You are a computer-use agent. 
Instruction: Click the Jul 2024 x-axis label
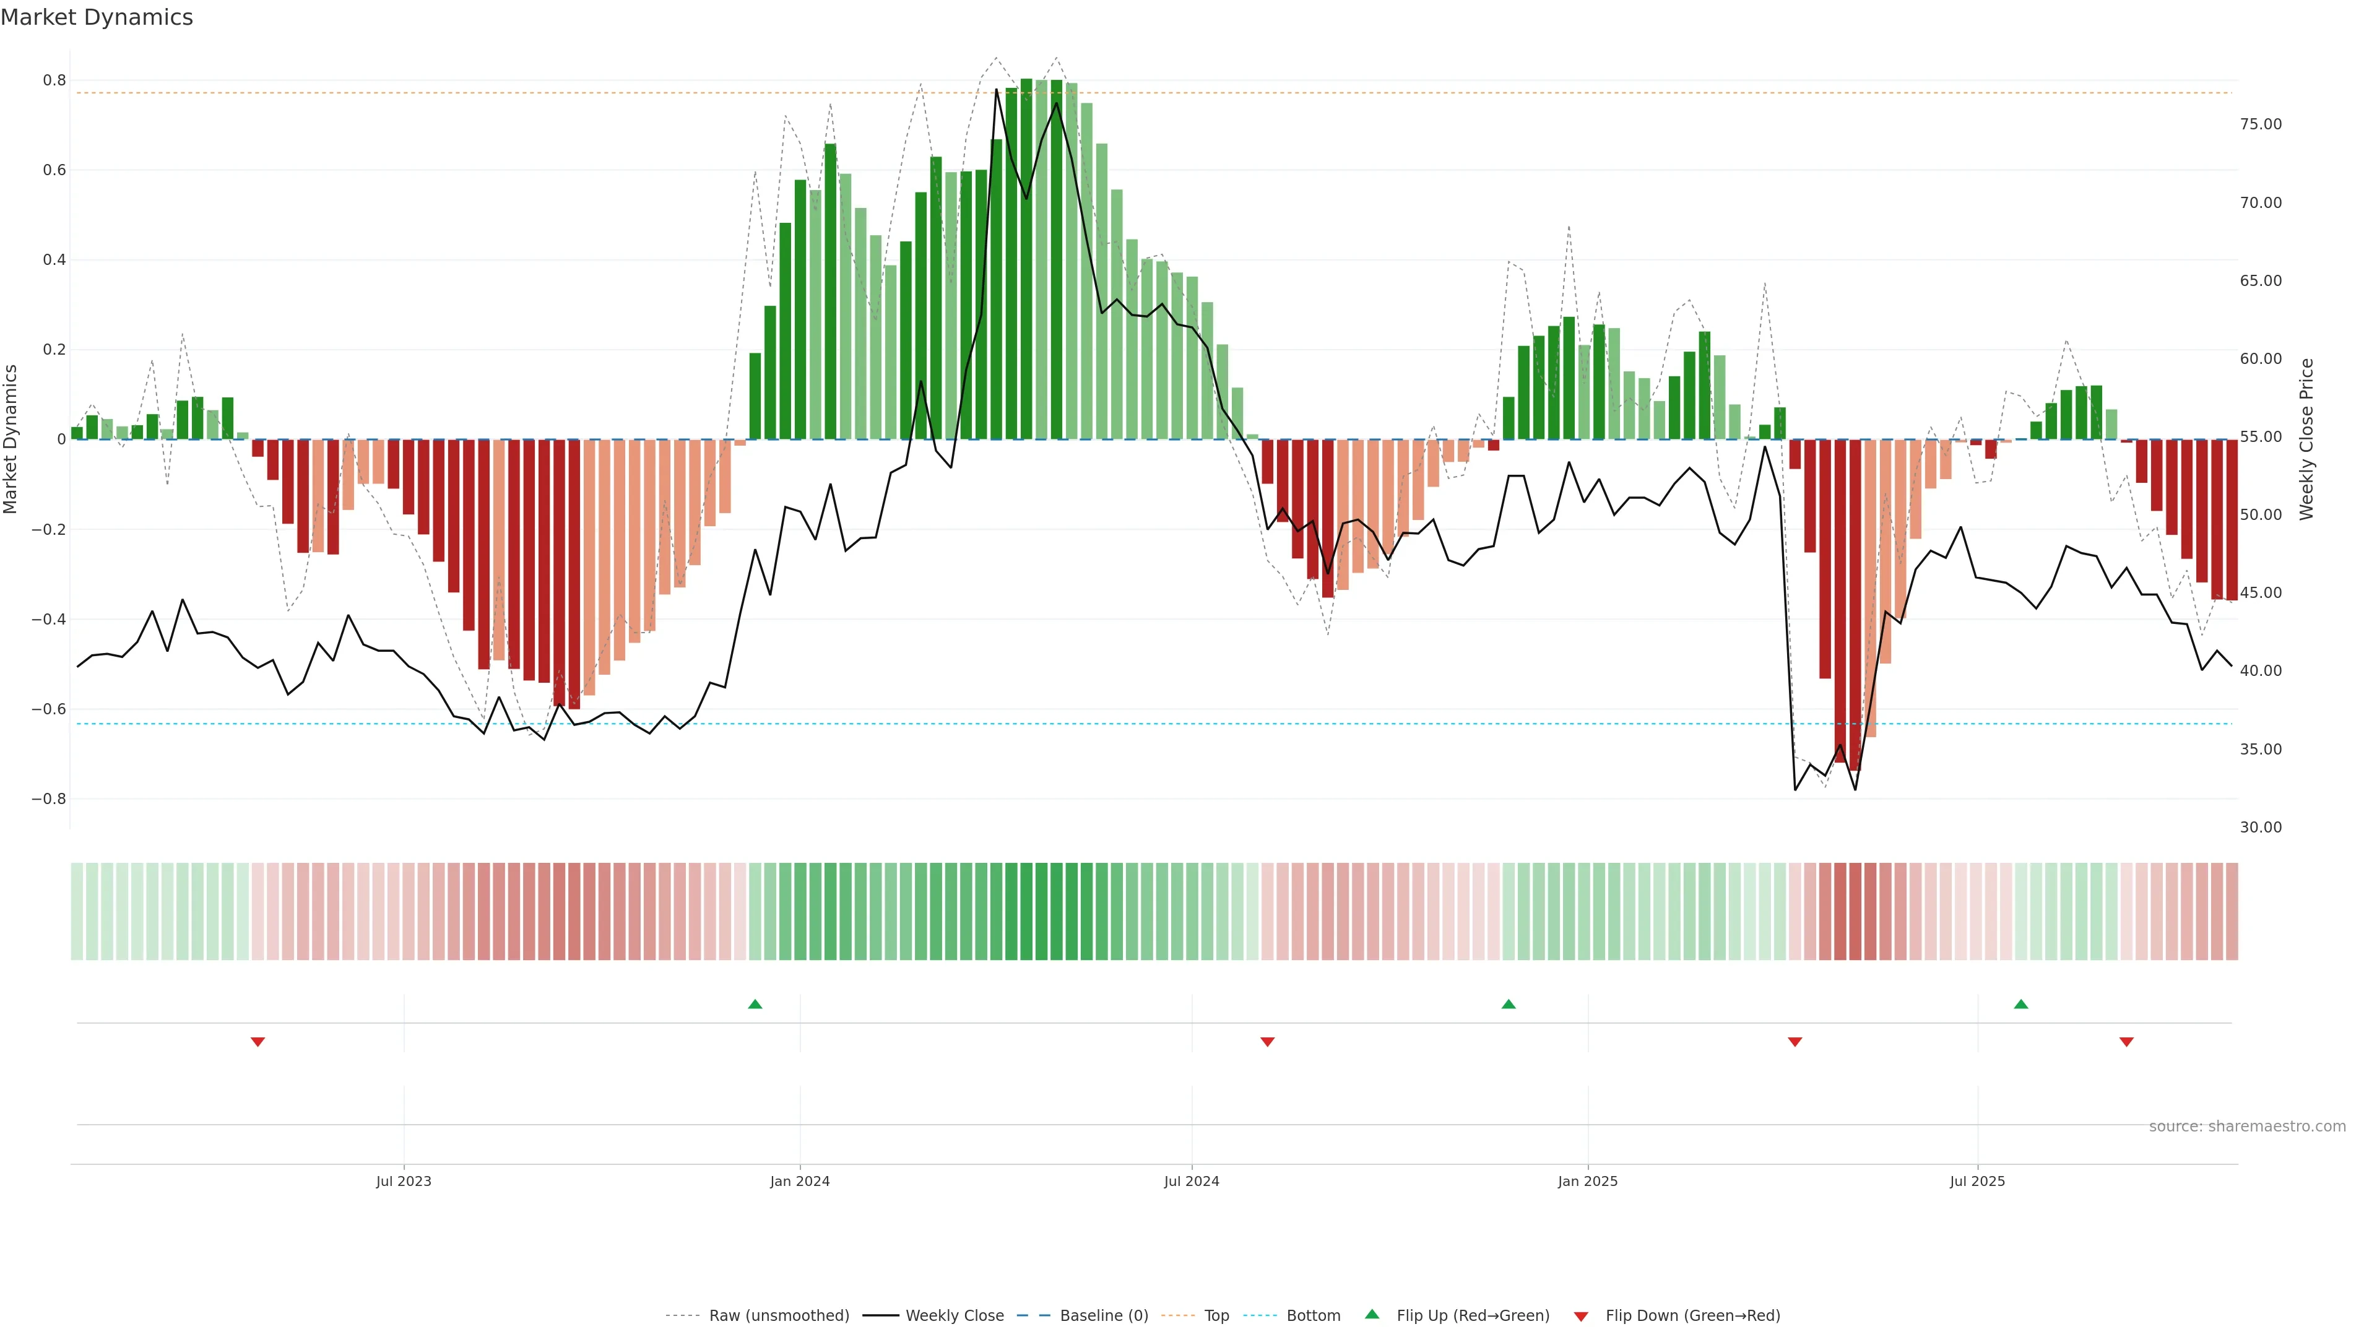pos(1191,1181)
